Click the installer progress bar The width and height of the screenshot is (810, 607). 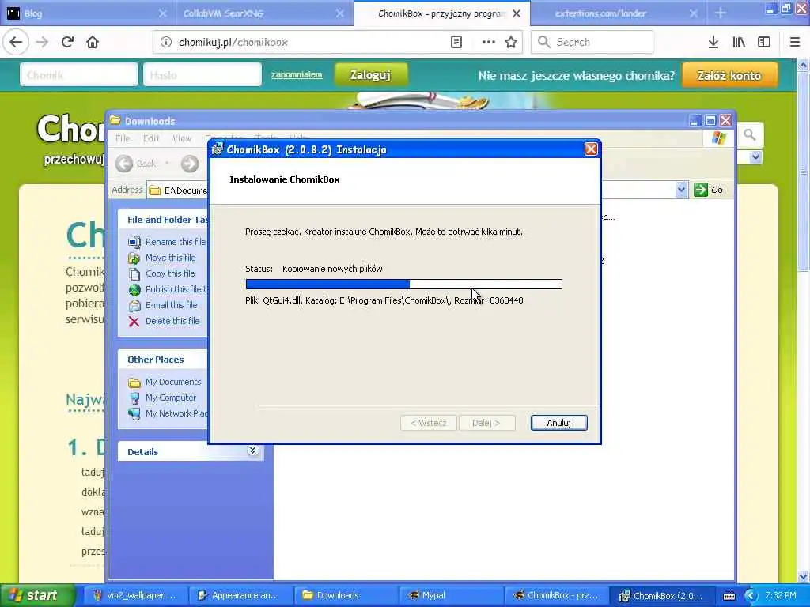coord(404,284)
